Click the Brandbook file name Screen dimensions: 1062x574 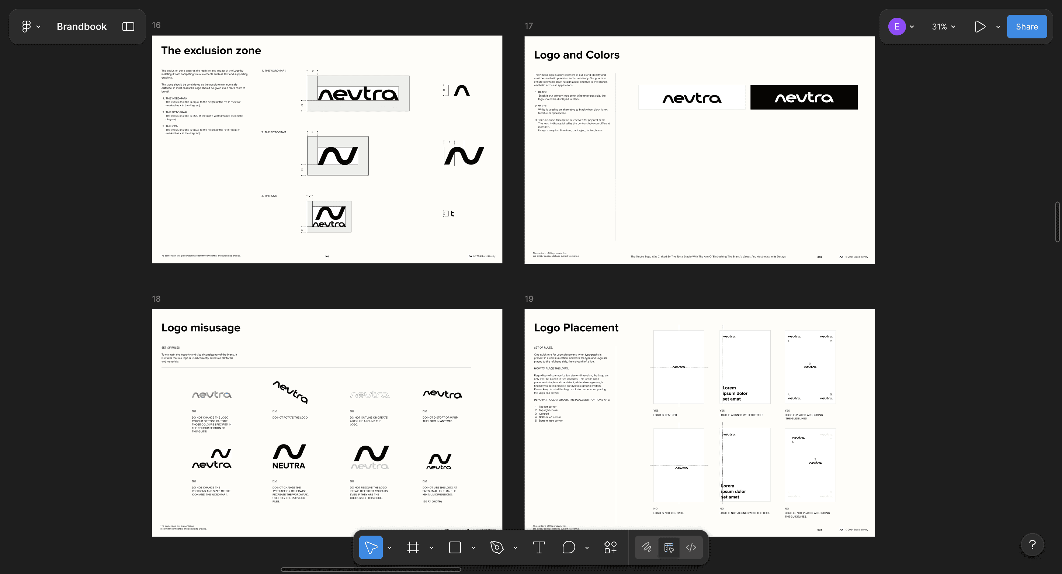click(x=81, y=27)
